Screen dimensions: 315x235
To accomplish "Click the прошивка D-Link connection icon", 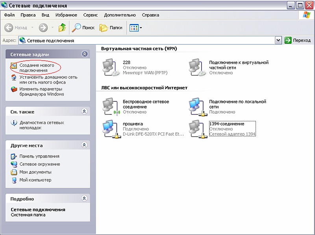I will (110, 129).
